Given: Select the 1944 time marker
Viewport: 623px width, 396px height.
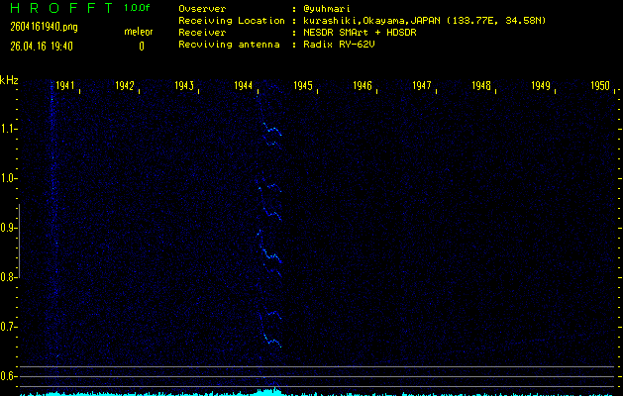Looking at the screenshot, I should (x=244, y=86).
